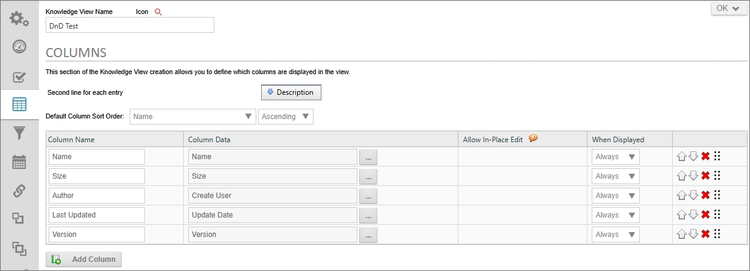
Task: Select the table columns tab in sidebar
Action: [x=19, y=105]
